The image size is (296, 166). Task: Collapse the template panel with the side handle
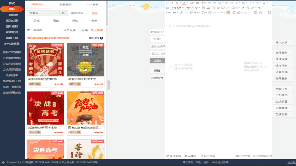click(x=109, y=85)
